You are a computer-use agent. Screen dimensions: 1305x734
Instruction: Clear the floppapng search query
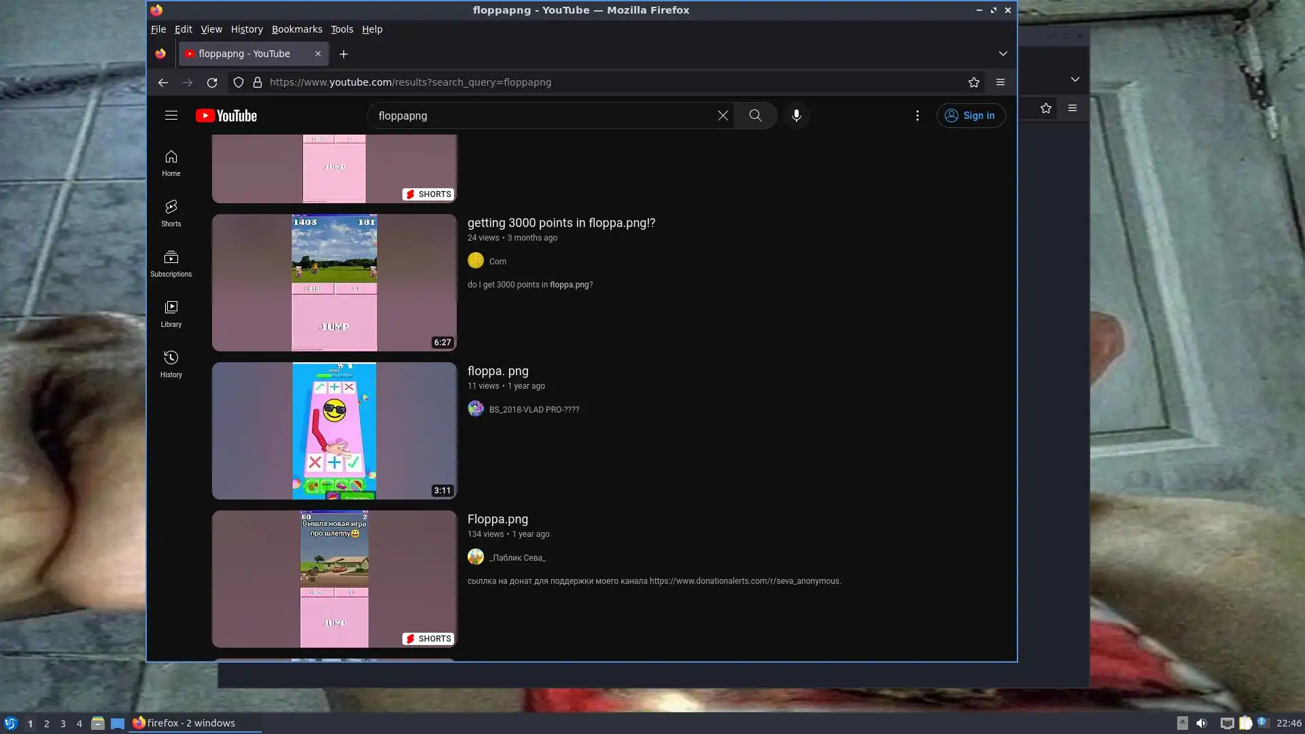coord(723,116)
